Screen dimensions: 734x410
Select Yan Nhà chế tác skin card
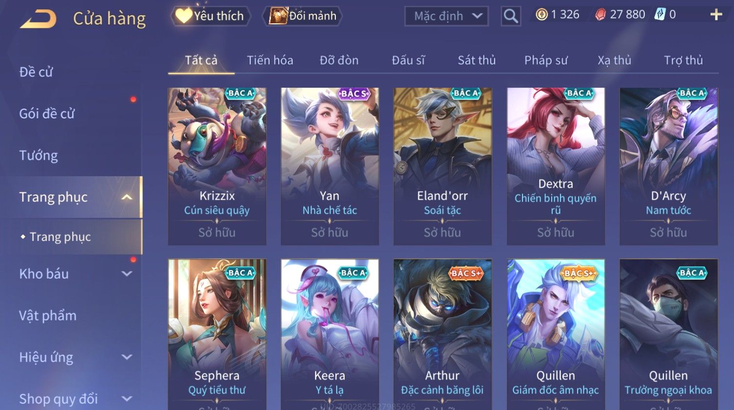click(330, 166)
